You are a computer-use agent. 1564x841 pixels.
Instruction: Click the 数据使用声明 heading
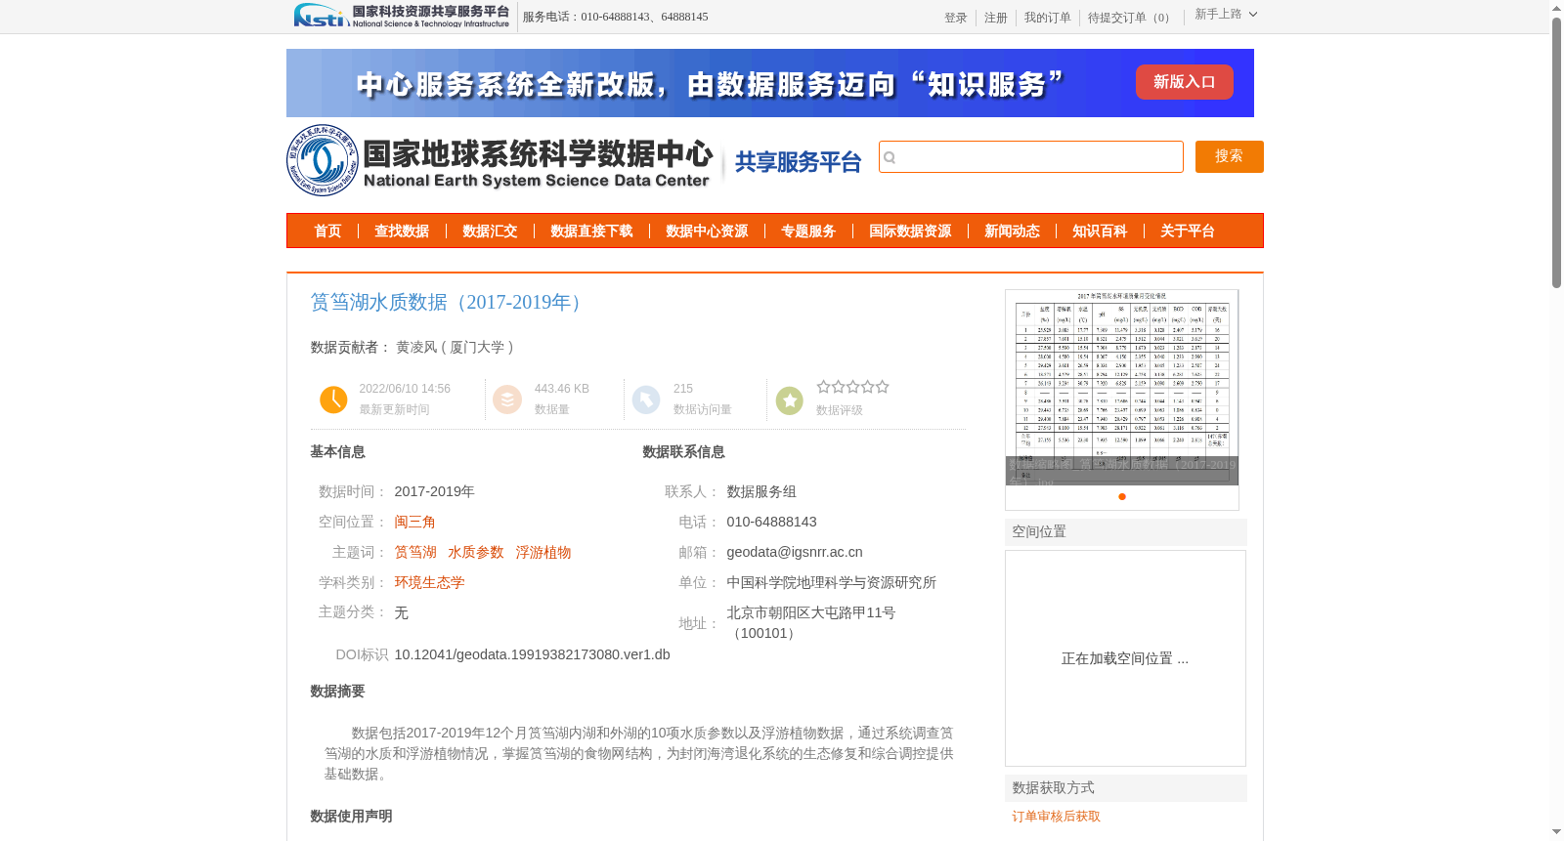point(351,817)
